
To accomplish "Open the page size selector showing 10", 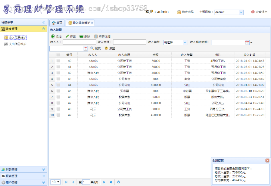I will [55, 182].
